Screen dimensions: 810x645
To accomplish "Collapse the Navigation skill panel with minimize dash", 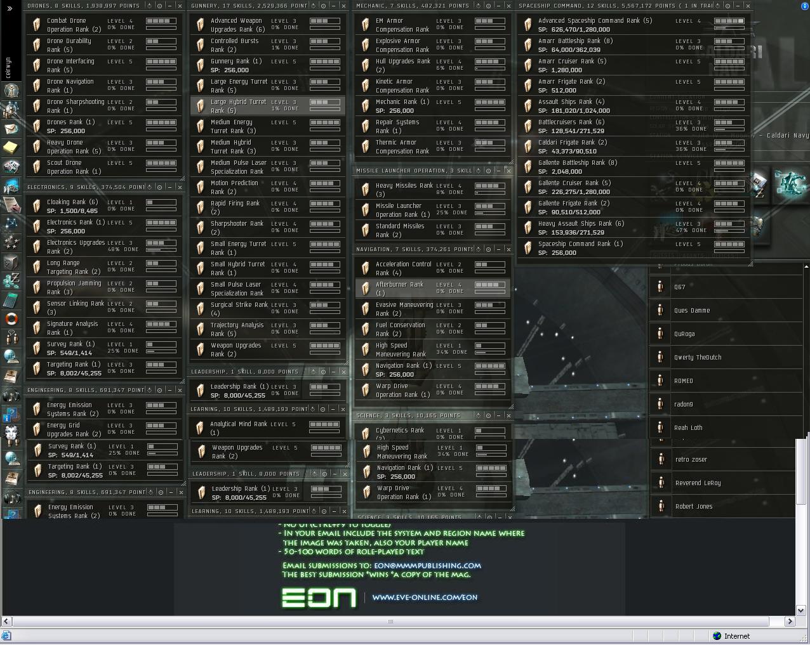I will [x=498, y=249].
